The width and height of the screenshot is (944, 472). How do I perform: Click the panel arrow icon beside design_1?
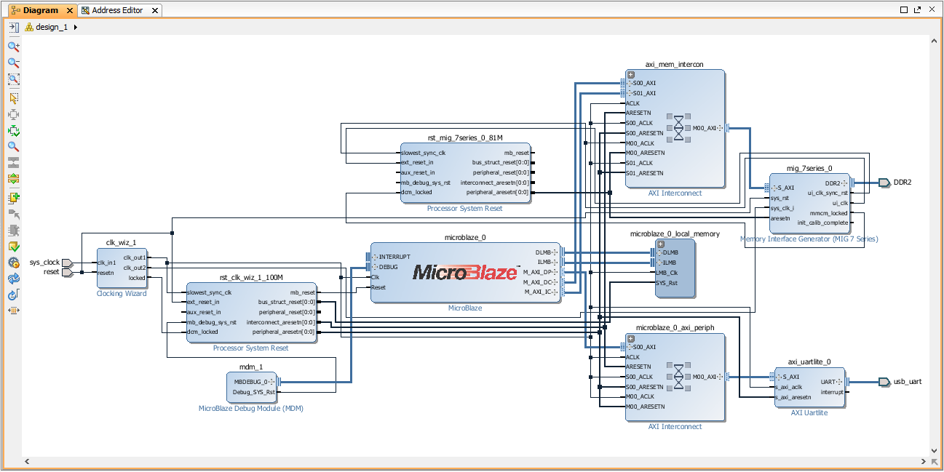click(14, 27)
